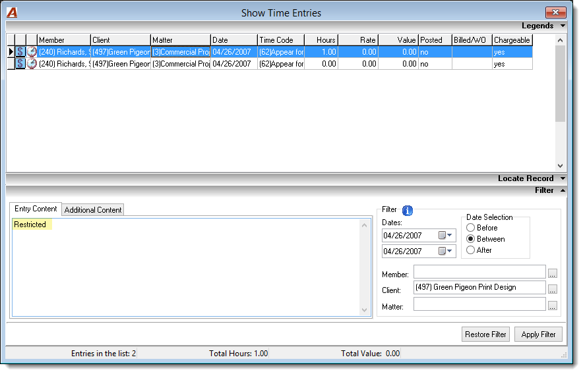The image size is (583, 374).
Task: Sort by the Billed/WO column header
Action: pos(472,40)
